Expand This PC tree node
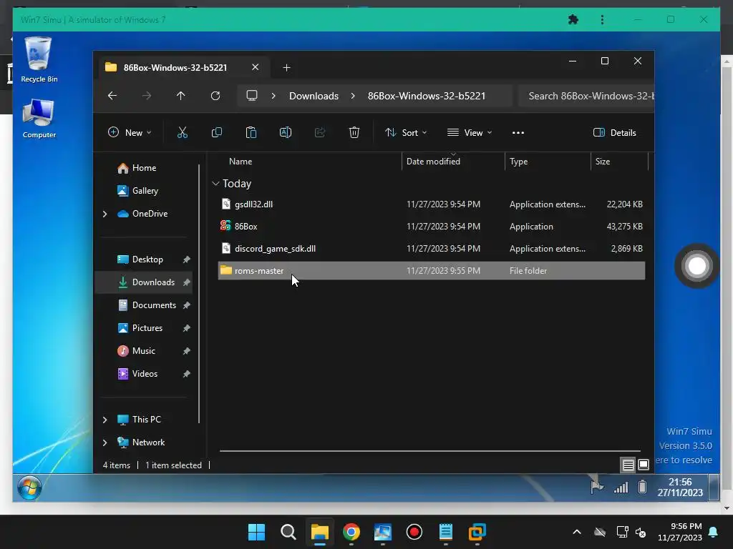 (x=105, y=420)
